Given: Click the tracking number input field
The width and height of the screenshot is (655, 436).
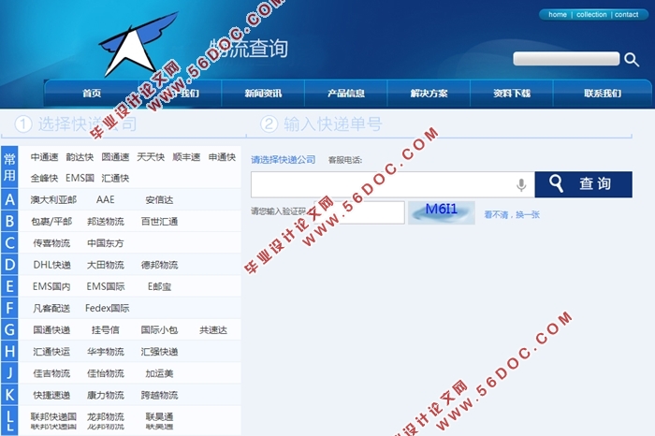Looking at the screenshot, I should (x=384, y=184).
